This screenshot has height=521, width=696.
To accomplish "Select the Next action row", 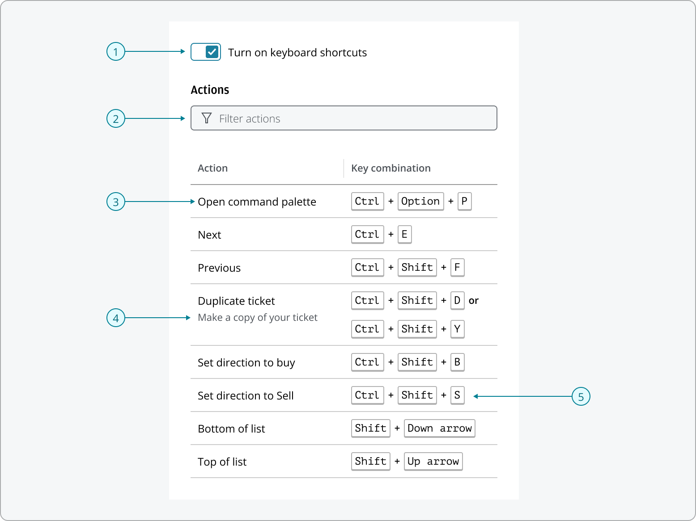I will point(209,235).
